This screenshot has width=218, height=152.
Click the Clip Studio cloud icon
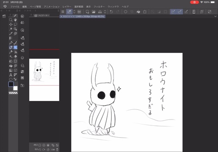[79, 12]
